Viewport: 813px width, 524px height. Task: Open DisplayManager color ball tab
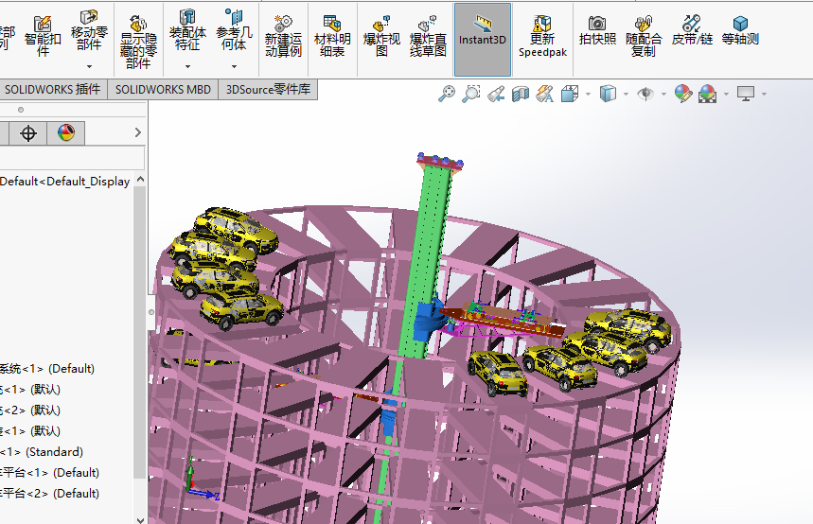[66, 133]
